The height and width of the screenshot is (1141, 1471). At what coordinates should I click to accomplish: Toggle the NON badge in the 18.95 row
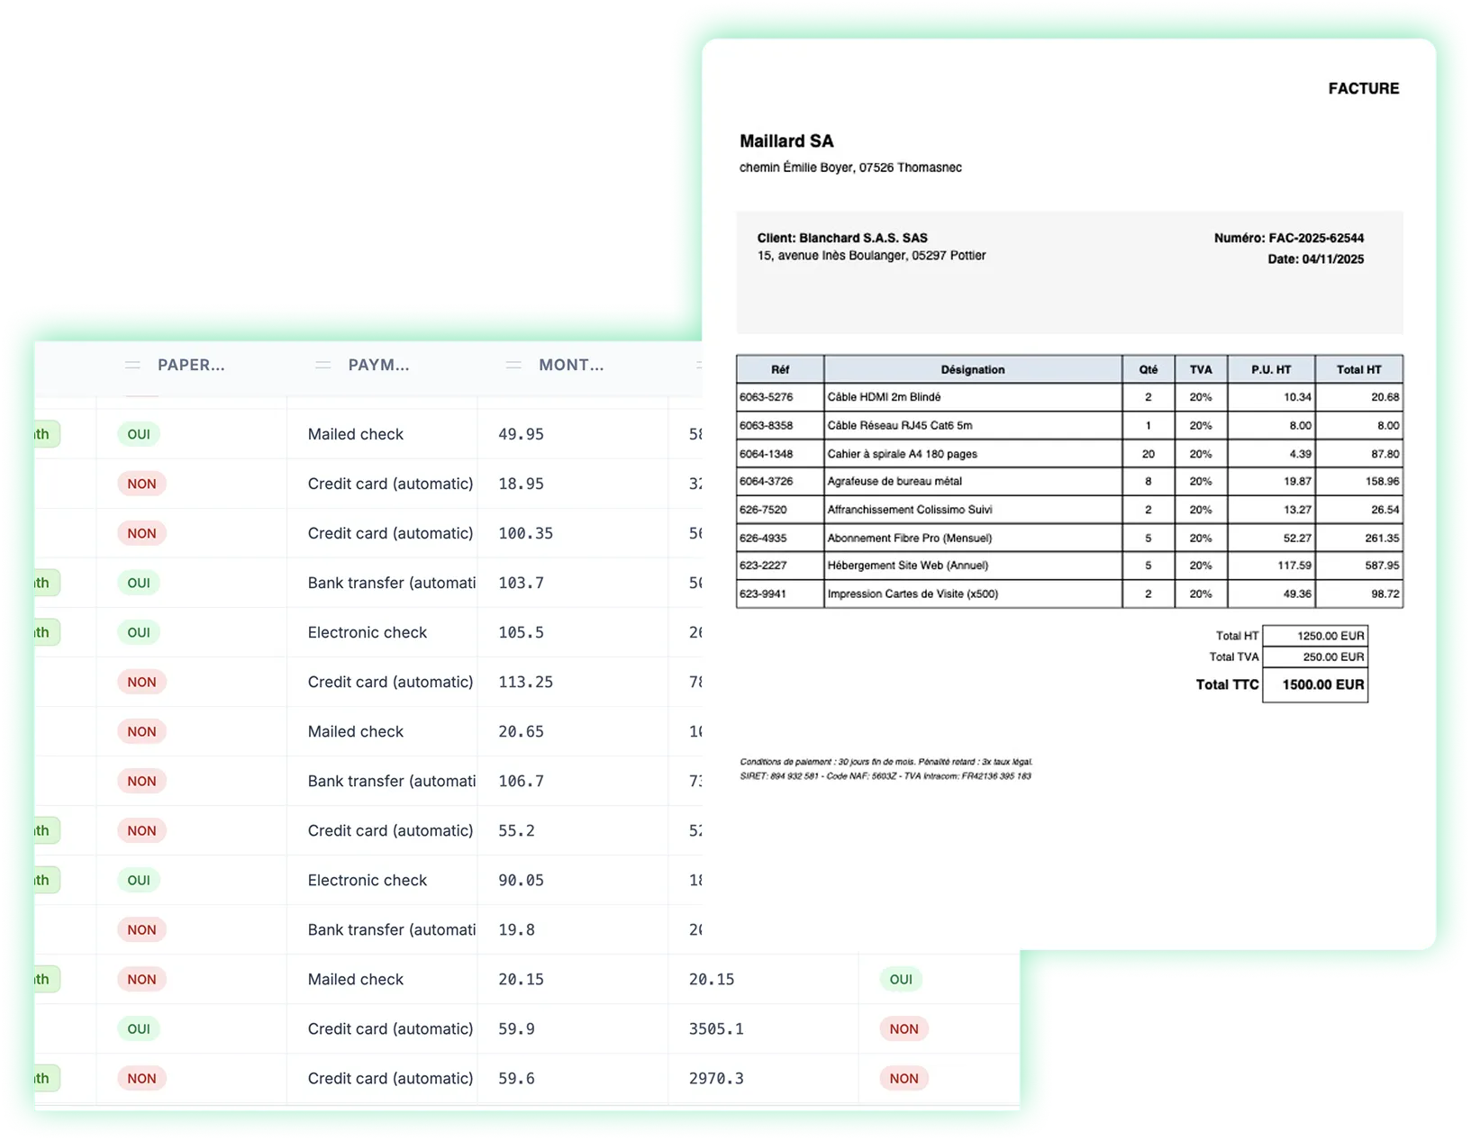click(x=141, y=484)
